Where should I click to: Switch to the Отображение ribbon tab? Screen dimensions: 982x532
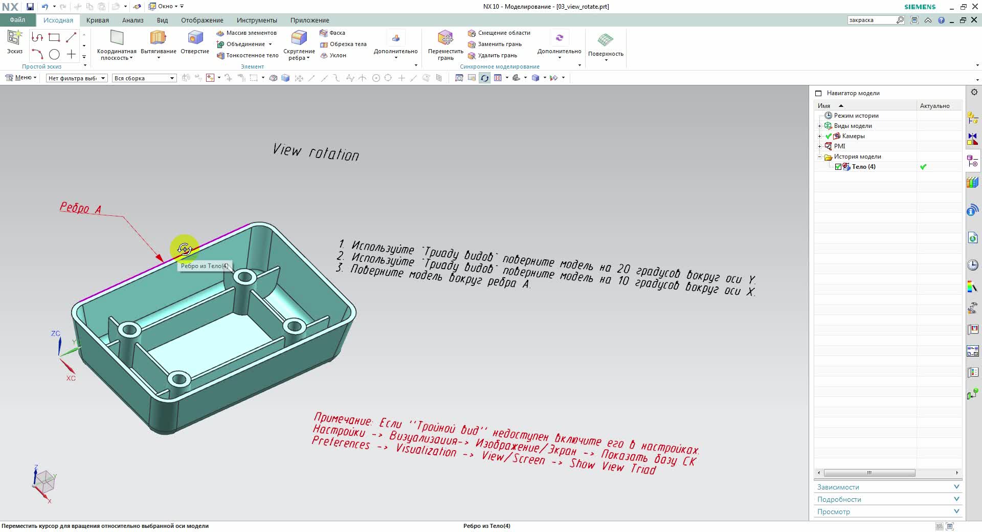(202, 20)
